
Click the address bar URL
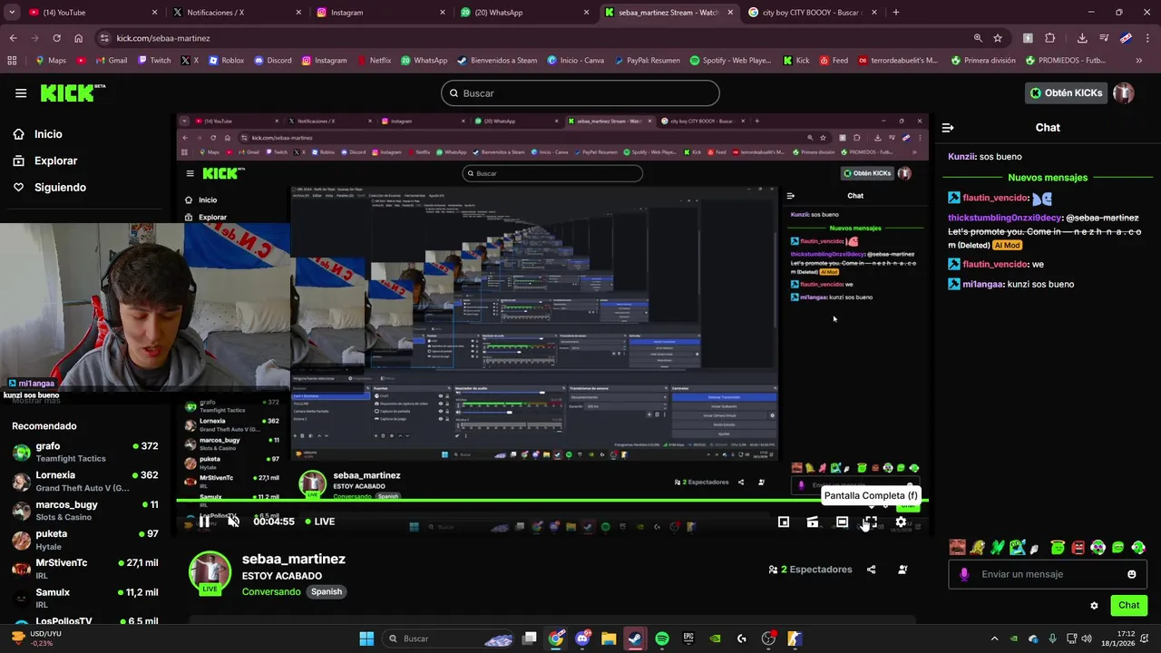pyautogui.click(x=163, y=38)
